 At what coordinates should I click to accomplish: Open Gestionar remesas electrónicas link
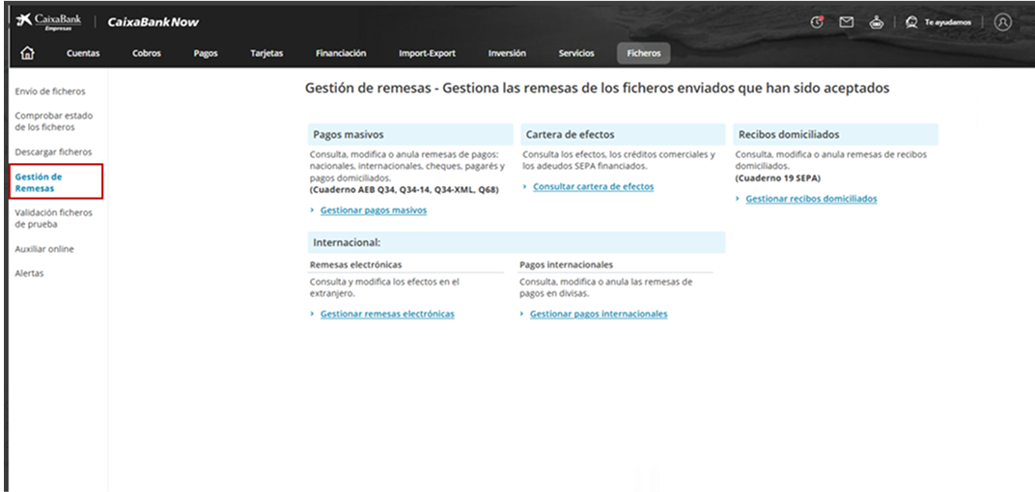(386, 314)
